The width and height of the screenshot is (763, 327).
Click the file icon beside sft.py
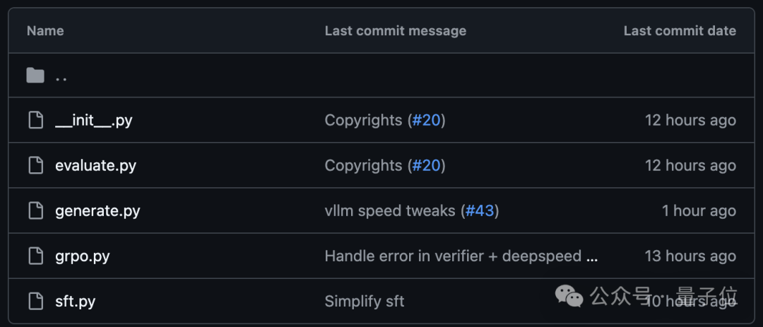pyautogui.click(x=35, y=301)
